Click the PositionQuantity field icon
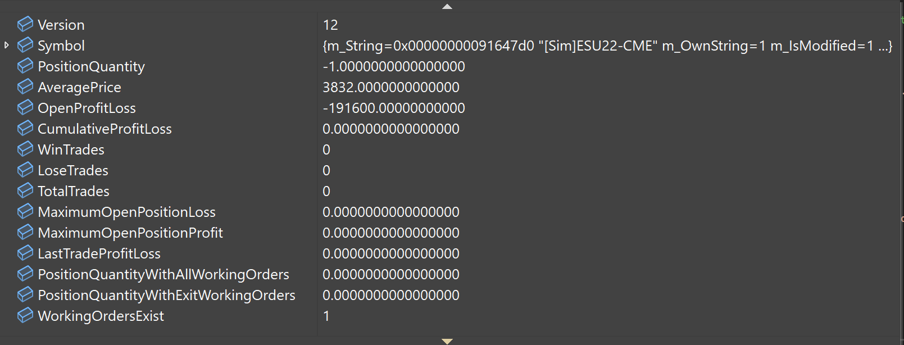 [25, 66]
